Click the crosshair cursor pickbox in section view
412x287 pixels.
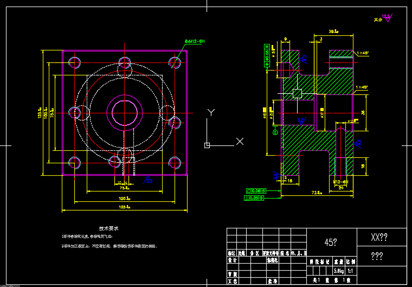click(x=297, y=93)
